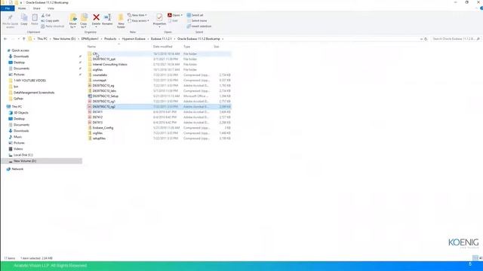Select all items in the folder
Image resolution: width=483 pixels, height=271 pixels.
point(195,15)
